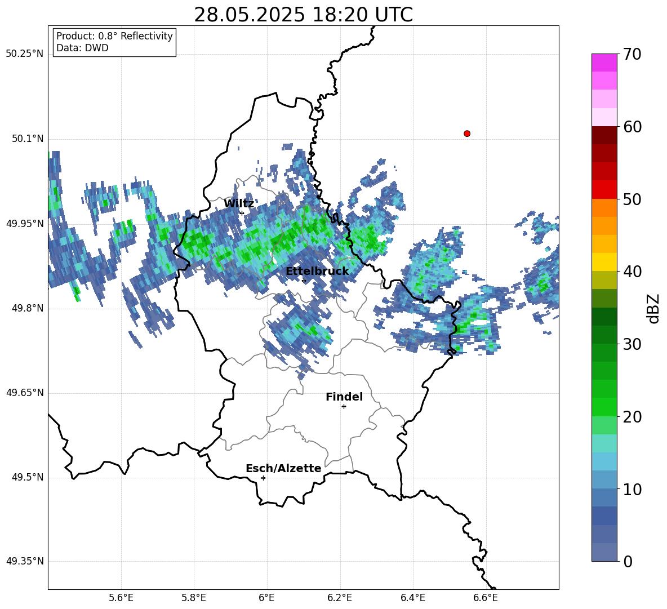Click the dBZ colorbar axis title
This screenshot has width=667, height=609.
[x=654, y=308]
